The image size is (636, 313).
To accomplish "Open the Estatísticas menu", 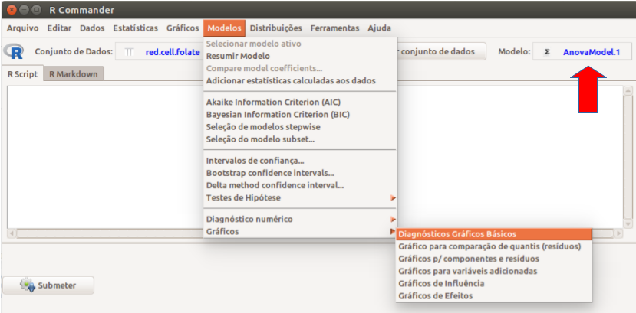I will click(x=136, y=28).
